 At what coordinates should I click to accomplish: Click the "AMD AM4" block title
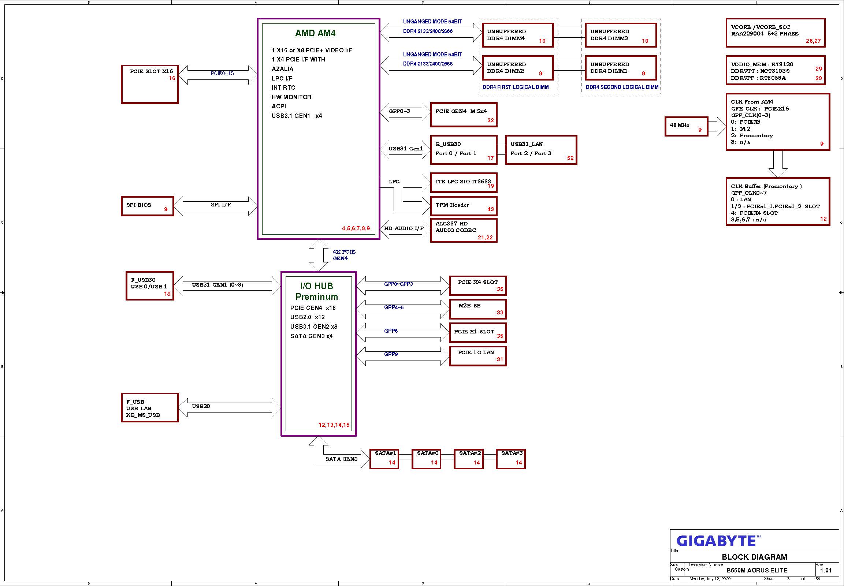tap(315, 33)
